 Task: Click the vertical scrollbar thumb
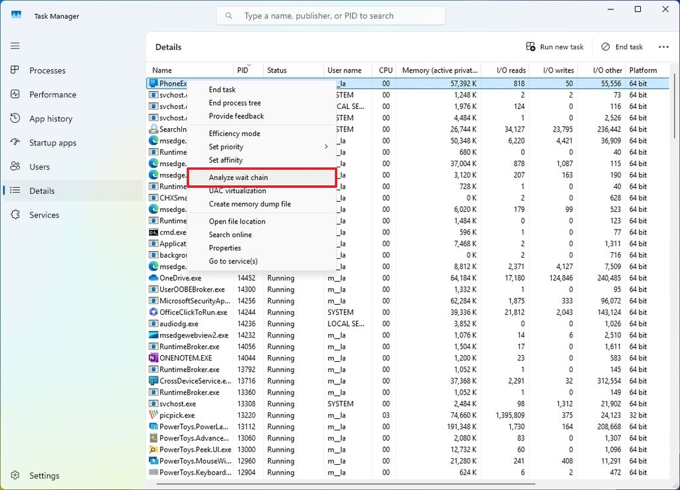coord(675,106)
